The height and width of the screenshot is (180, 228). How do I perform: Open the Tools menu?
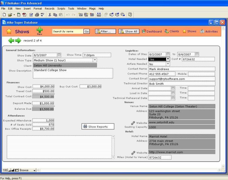click(71, 9)
